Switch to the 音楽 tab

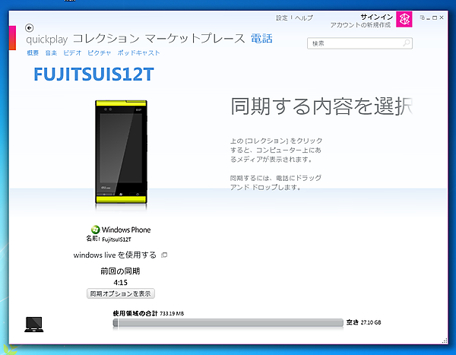[x=51, y=53]
